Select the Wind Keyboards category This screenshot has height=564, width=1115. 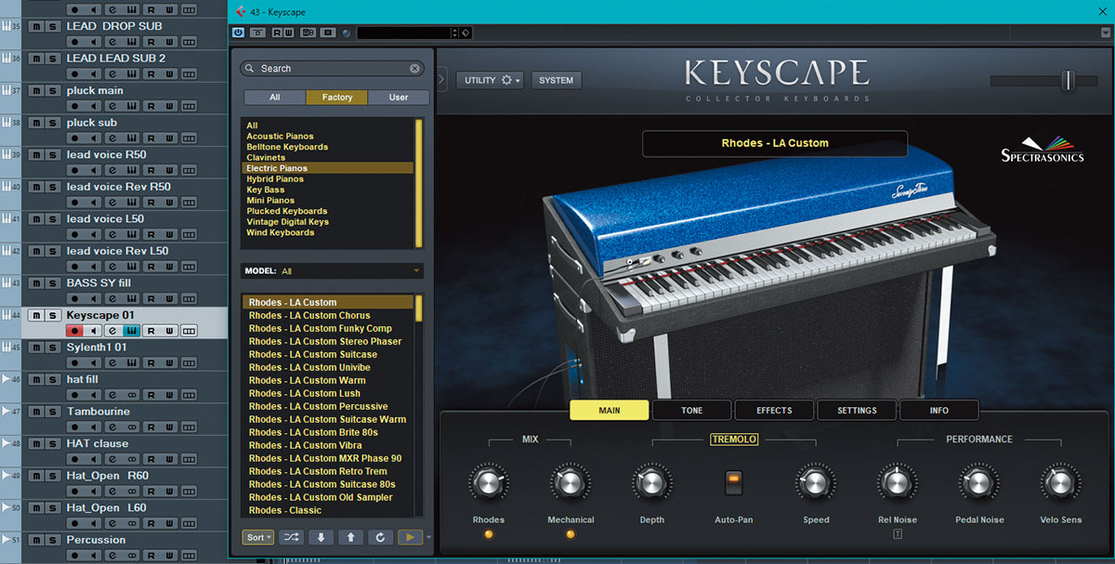pos(280,232)
